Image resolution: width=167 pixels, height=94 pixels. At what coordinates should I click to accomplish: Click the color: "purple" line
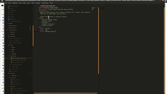[45, 28]
